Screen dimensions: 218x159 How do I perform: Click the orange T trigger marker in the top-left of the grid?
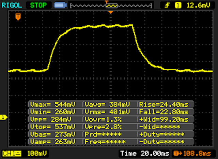click(x=18, y=17)
